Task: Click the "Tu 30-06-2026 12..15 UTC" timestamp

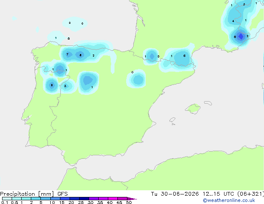Action: (x=192, y=194)
